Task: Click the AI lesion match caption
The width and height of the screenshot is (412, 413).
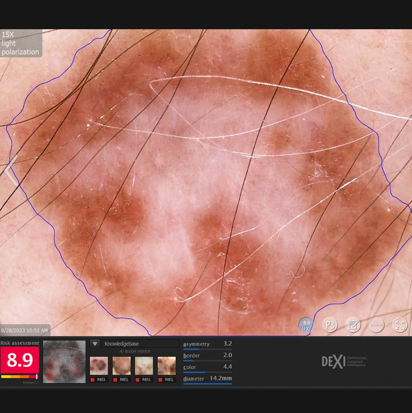Action: click(x=135, y=351)
